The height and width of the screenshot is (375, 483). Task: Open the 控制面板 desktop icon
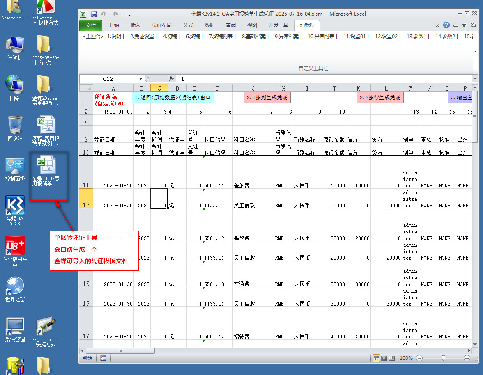click(x=15, y=169)
